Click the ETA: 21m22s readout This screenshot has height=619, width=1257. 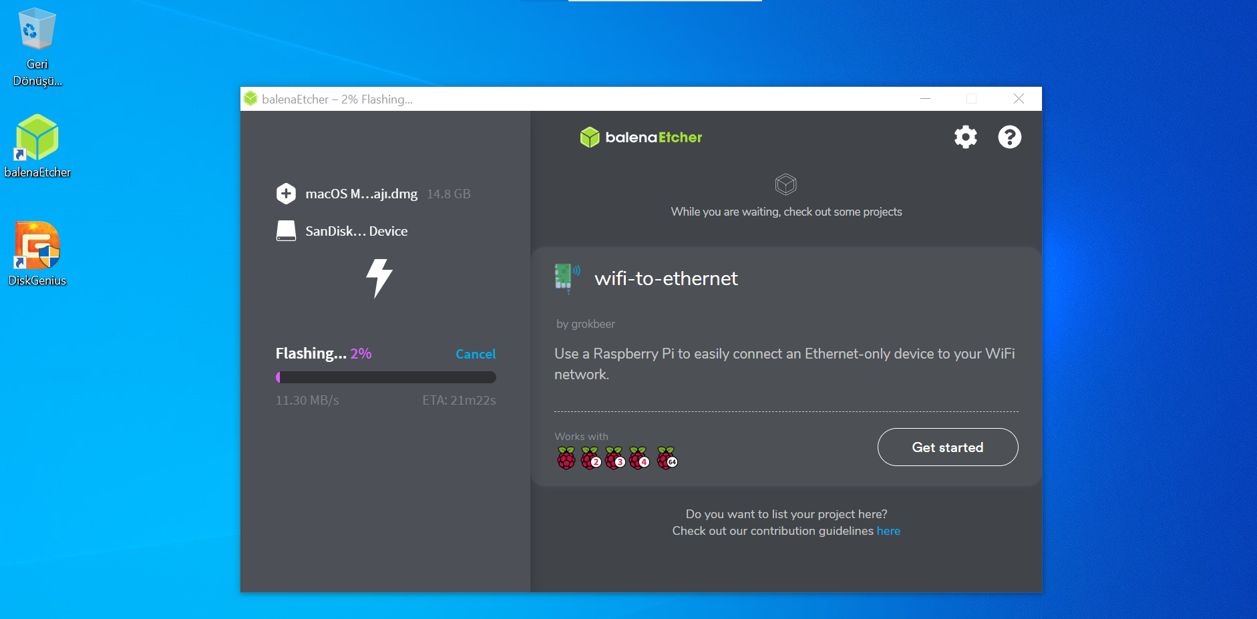click(459, 400)
